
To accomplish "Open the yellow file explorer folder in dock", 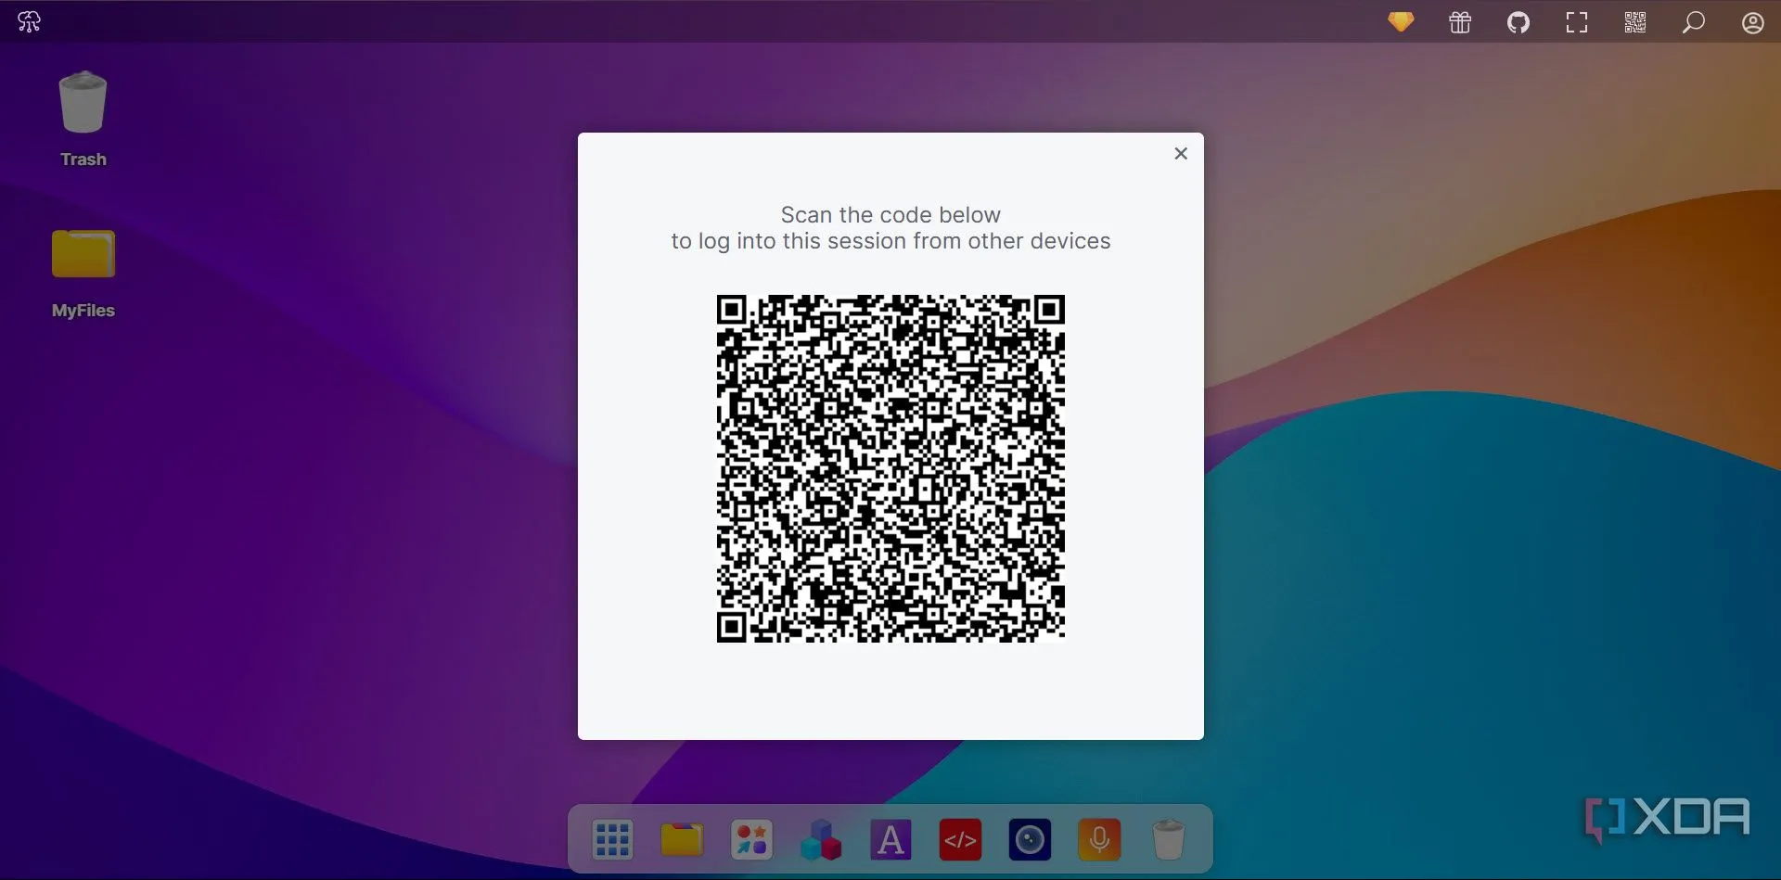I will 682,840.
